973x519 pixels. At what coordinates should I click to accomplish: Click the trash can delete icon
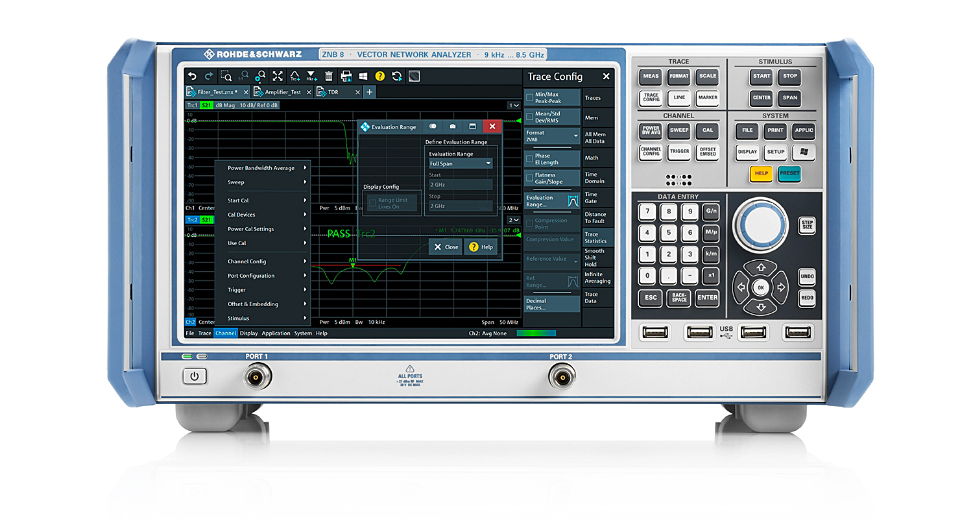pos(329,76)
